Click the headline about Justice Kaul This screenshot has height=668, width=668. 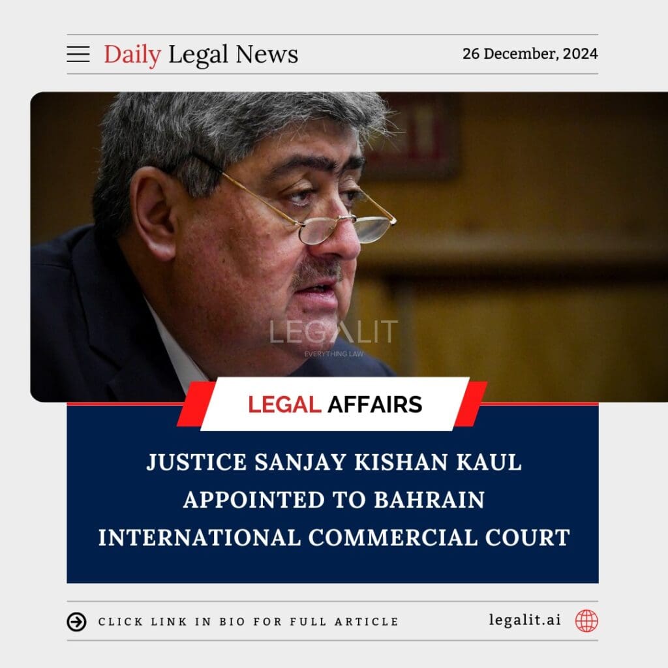(334, 499)
